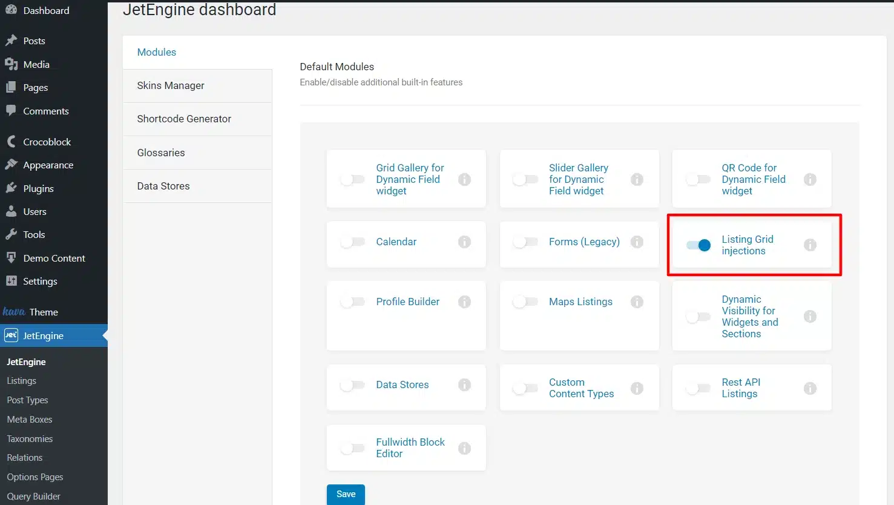Open Taxonomies submenu item
Image resolution: width=894 pixels, height=505 pixels.
pos(30,438)
